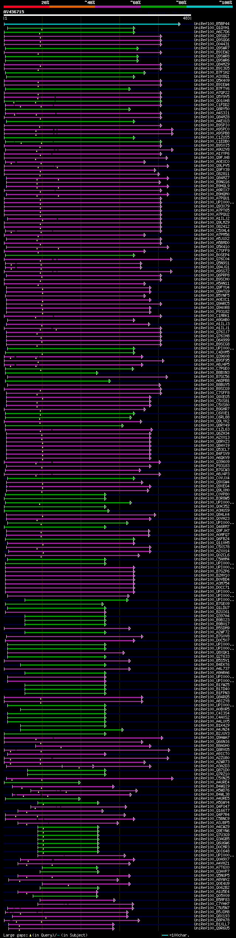
Task: Click the purple ~60% identity legend color
Action: tap(118, 7)
